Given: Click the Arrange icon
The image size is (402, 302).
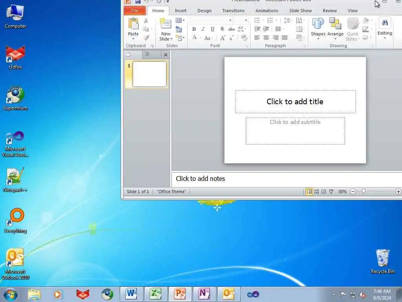Looking at the screenshot, I should coord(335,24).
